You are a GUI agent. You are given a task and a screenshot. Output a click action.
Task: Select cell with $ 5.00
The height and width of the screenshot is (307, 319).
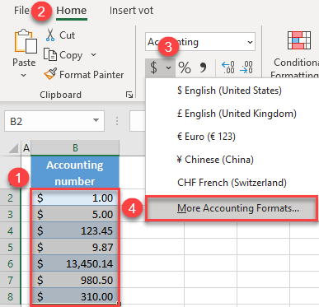coord(75,214)
